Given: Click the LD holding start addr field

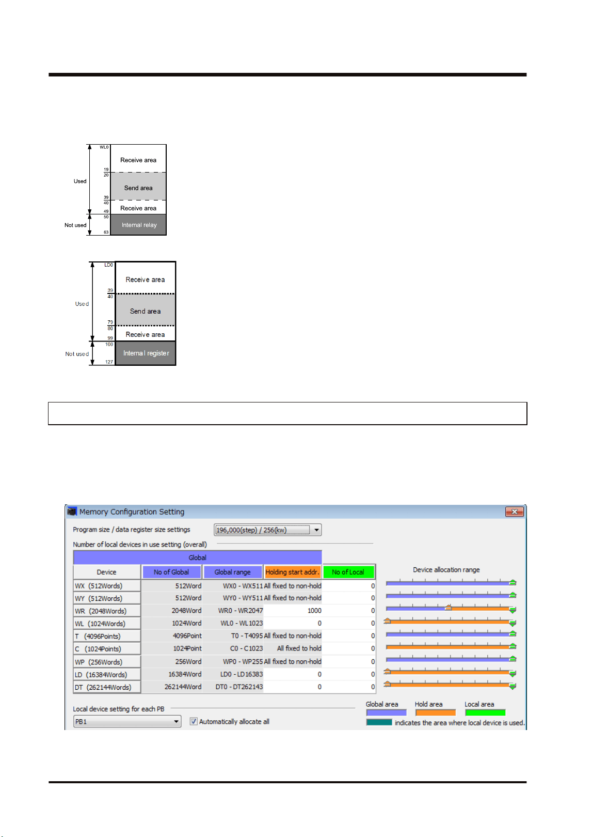Looking at the screenshot, I should pyautogui.click(x=293, y=674).
